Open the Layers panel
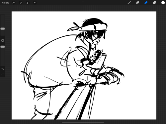This screenshot has height=124, width=166. [x=154, y=3]
